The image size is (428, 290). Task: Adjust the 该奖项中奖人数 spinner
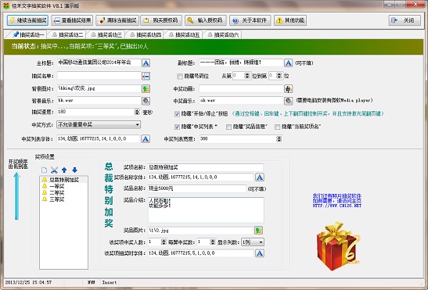click(164, 242)
